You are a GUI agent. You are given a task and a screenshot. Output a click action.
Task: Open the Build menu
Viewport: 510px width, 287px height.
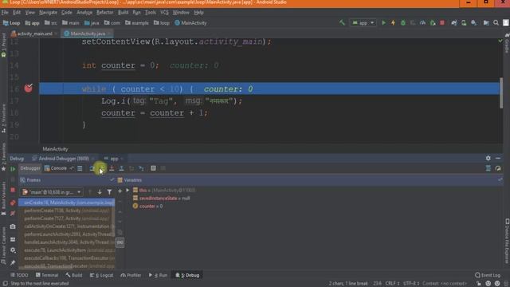point(123,13)
